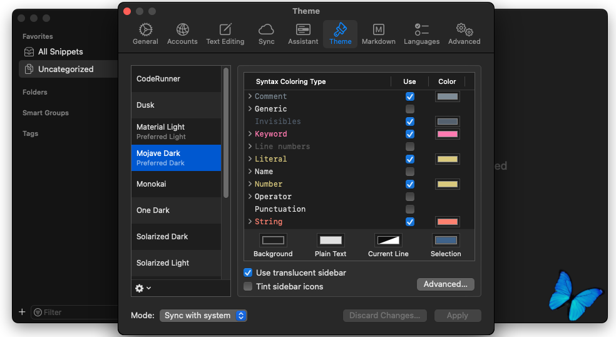Viewport: 616px width, 337px height.
Task: Open the Accounts globe icon
Action: click(183, 29)
